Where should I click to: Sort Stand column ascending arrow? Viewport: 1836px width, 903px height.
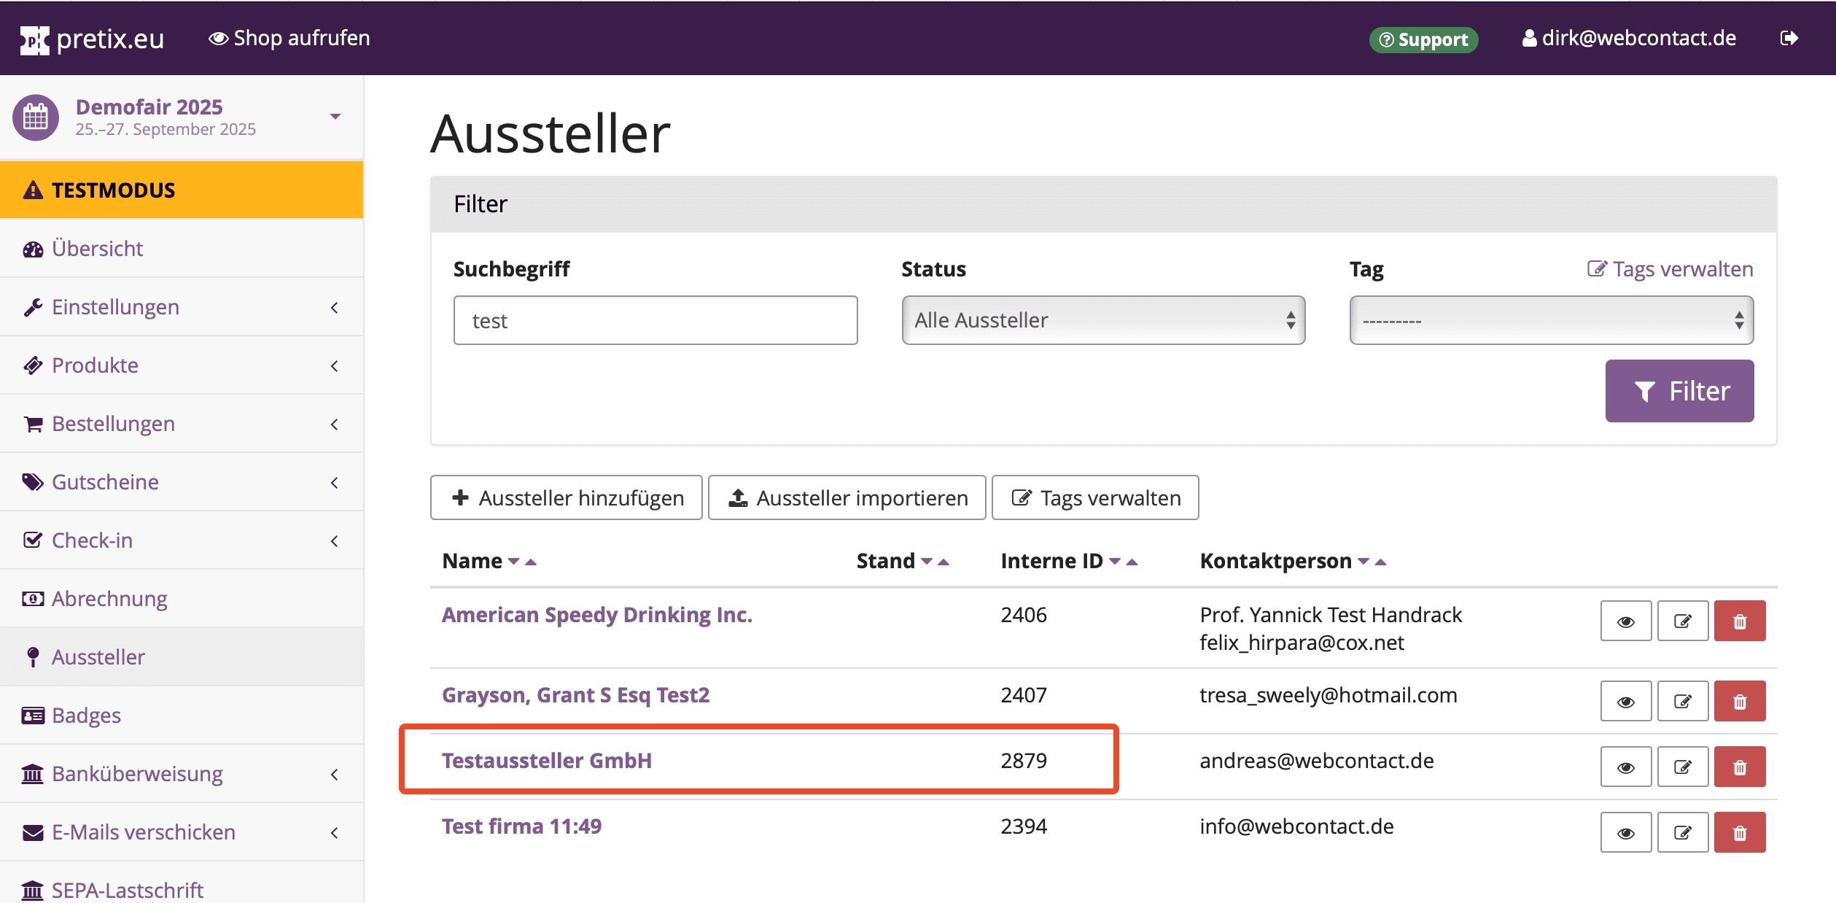tap(944, 562)
